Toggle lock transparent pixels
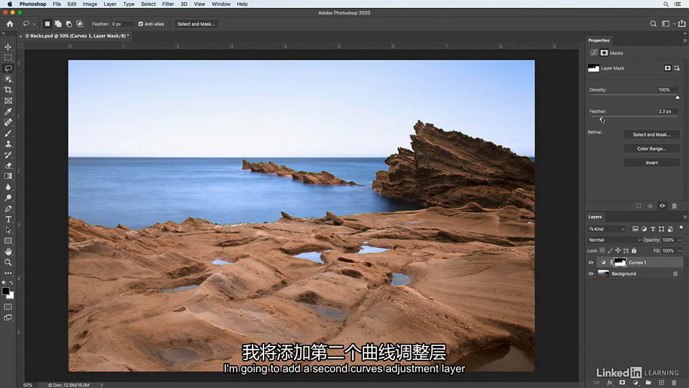The image size is (689, 388). 602,250
